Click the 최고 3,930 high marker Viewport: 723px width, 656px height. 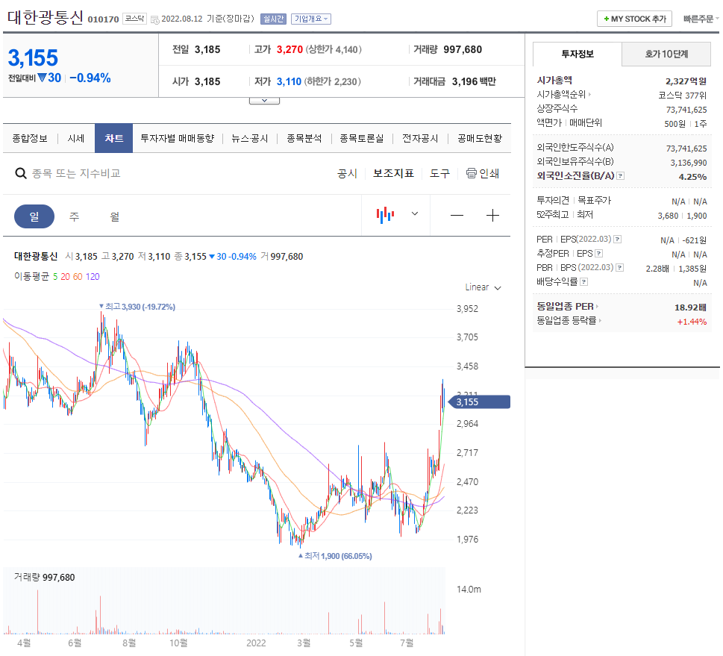pyautogui.click(x=137, y=307)
